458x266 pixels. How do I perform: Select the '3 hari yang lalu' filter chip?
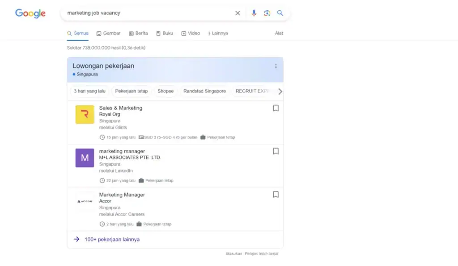(x=89, y=91)
